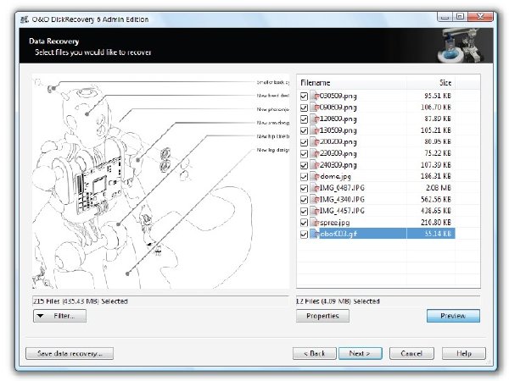Viewport: 509px width, 381px height.
Task: Click the file icon next to dome.jpg
Action: [315, 176]
